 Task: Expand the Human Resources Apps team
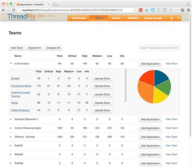(x=11, y=128)
